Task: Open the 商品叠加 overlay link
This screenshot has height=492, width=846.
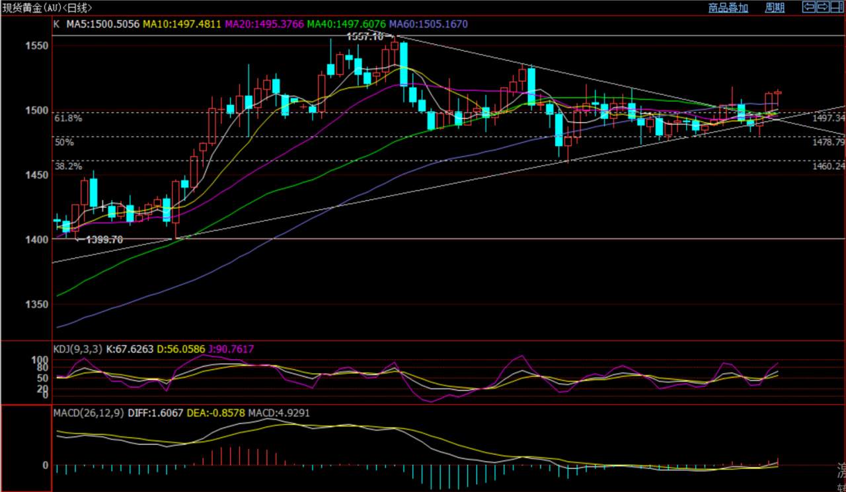Action: 728,8
